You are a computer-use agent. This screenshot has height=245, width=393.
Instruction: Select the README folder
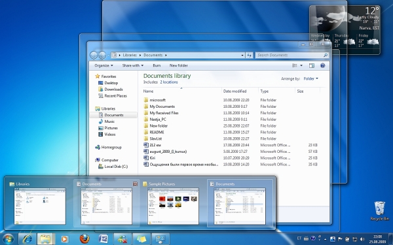click(x=157, y=132)
